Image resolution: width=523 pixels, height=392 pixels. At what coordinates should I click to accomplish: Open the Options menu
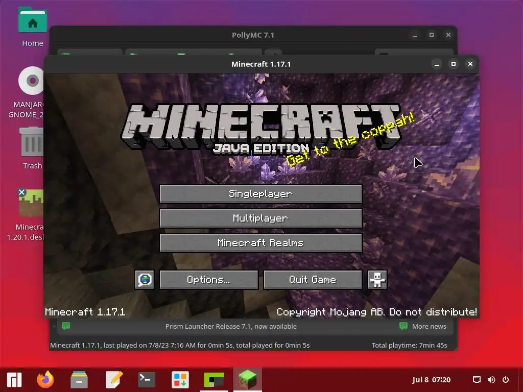(x=209, y=279)
